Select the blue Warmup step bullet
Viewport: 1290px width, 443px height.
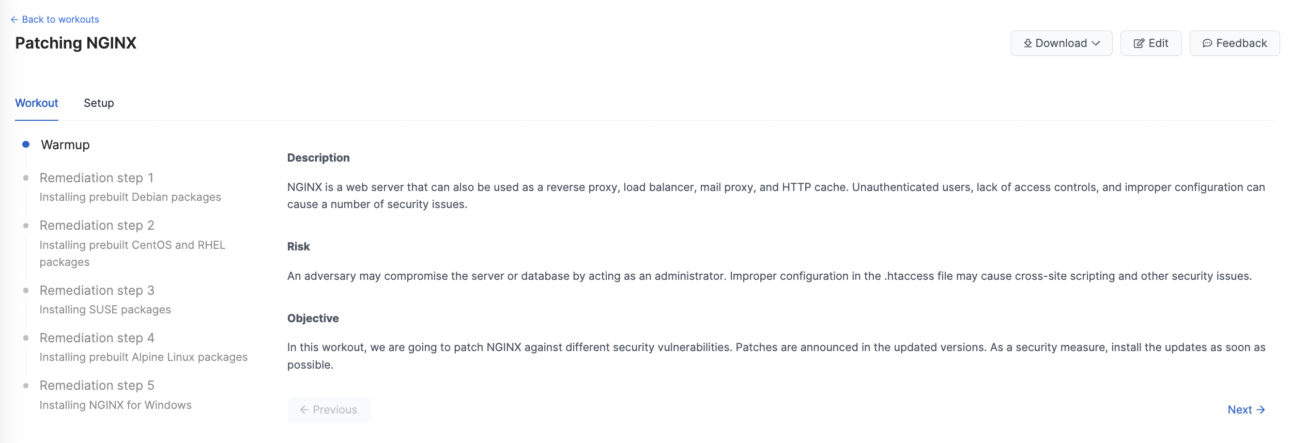[26, 145]
